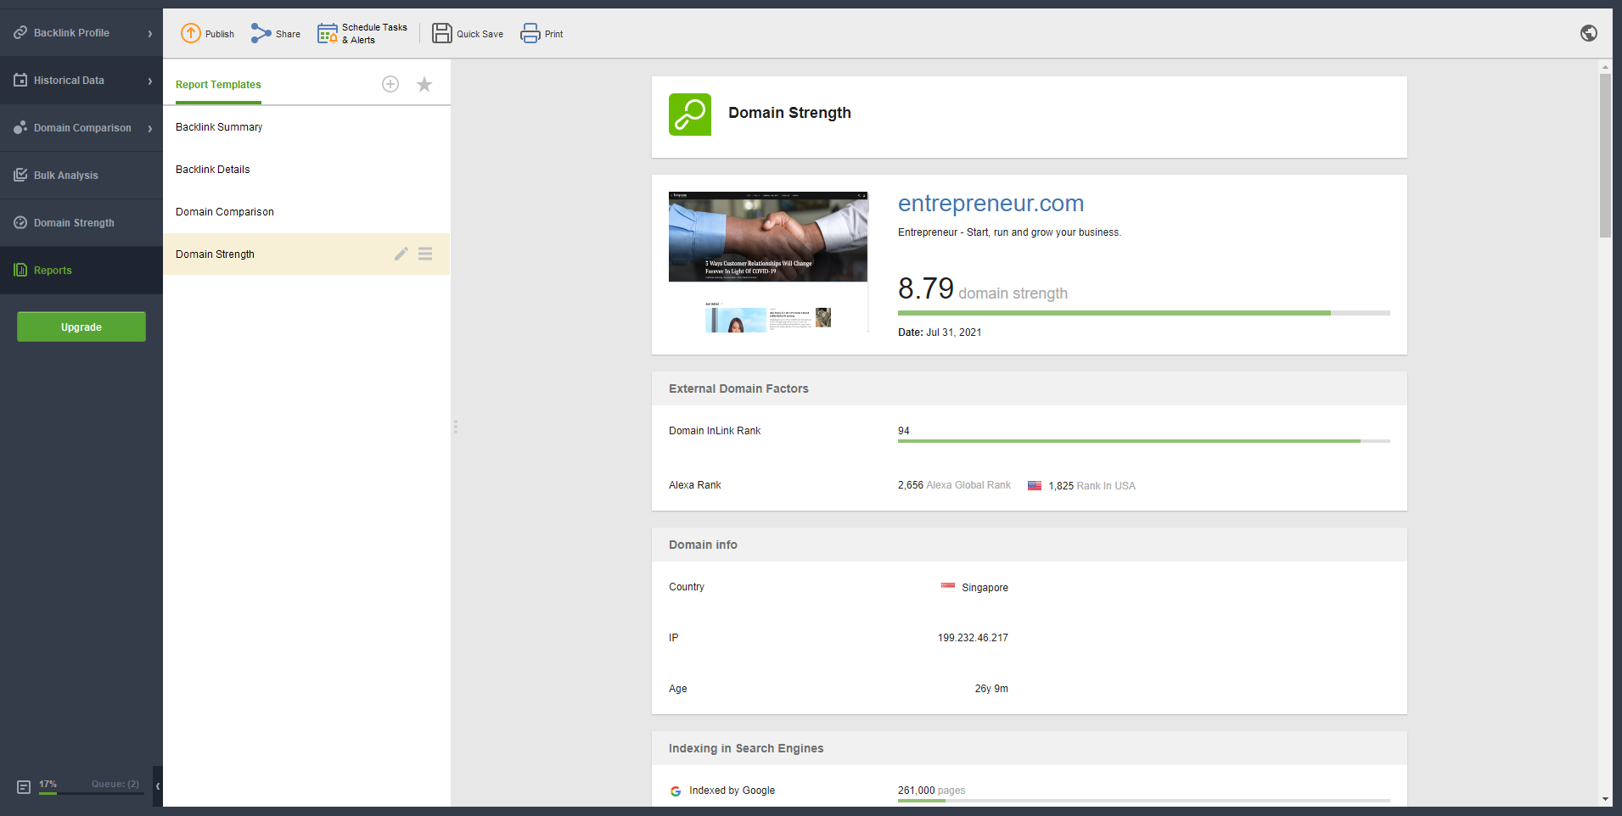Image resolution: width=1622 pixels, height=816 pixels.
Task: Click the globe icon in top right
Action: point(1589,33)
